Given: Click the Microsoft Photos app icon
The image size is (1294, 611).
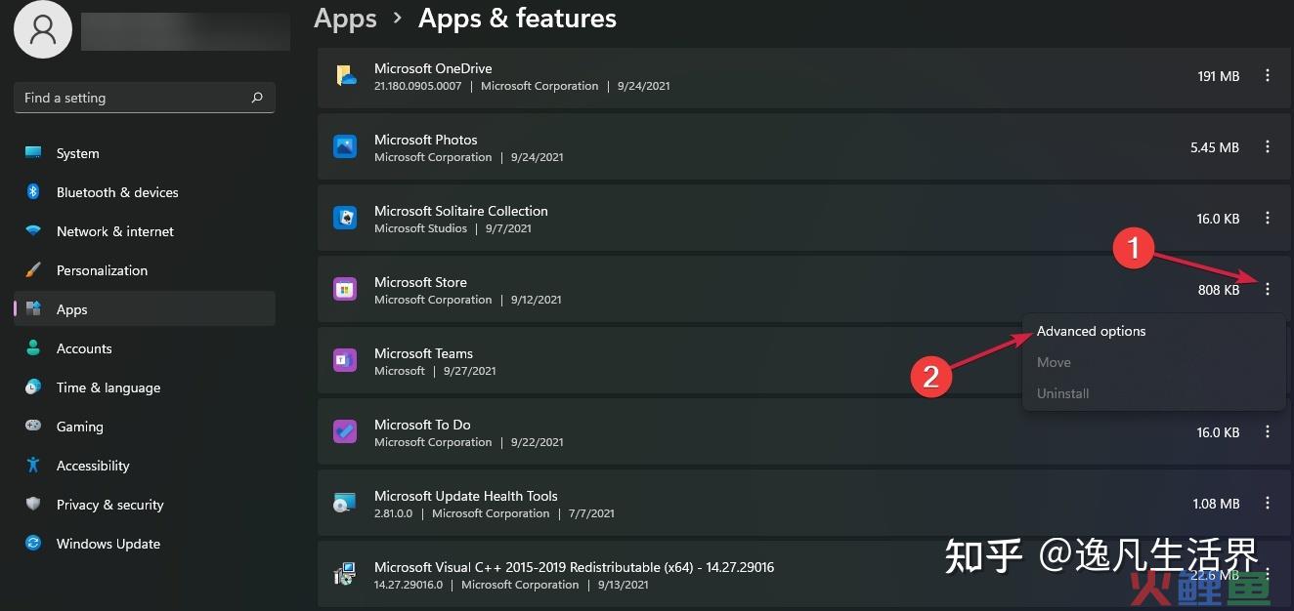Looking at the screenshot, I should 345,147.
